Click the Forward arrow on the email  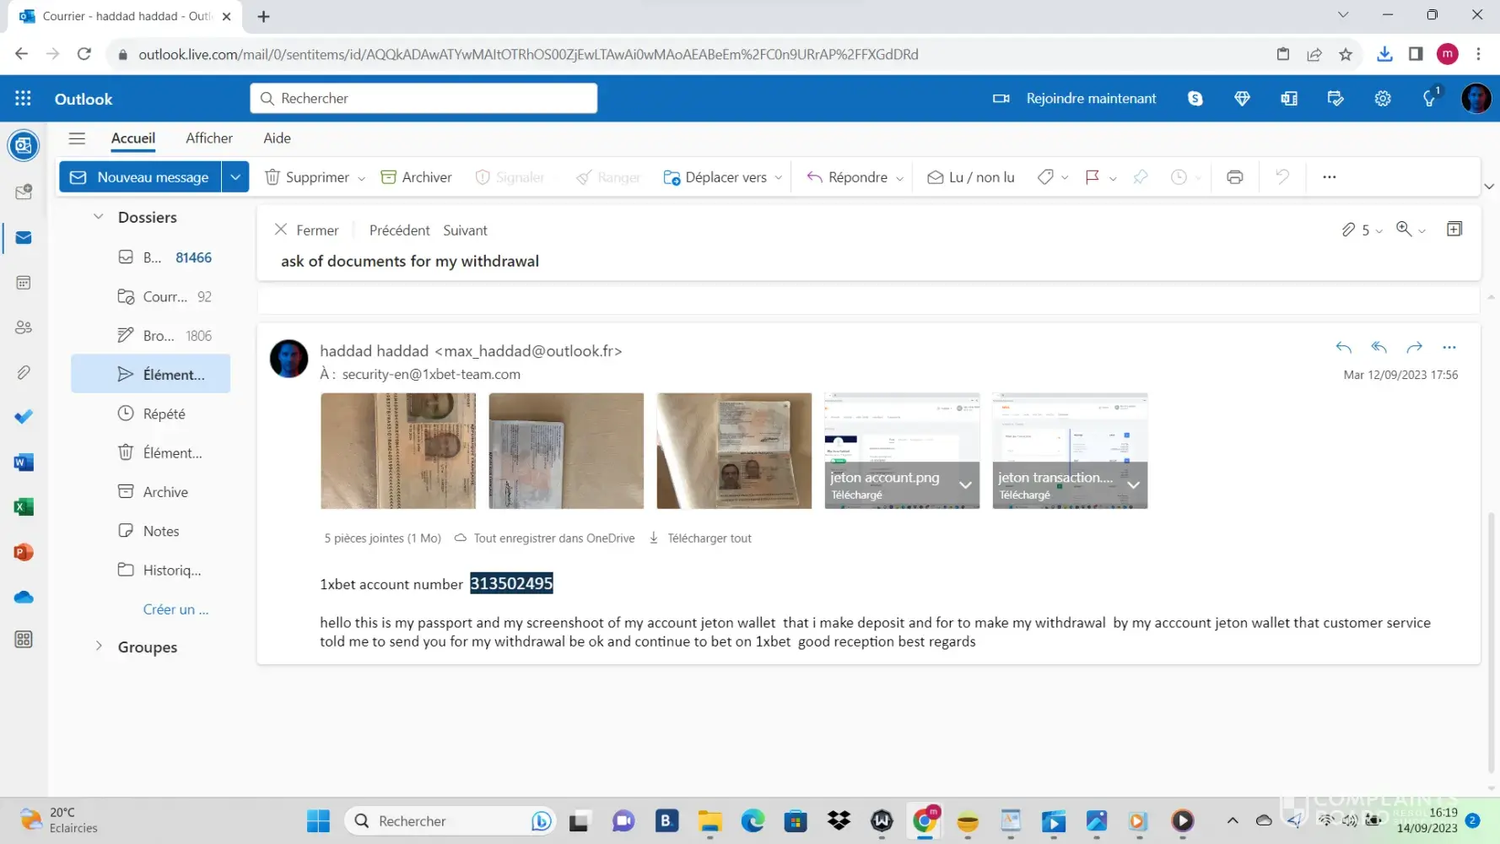1414,347
